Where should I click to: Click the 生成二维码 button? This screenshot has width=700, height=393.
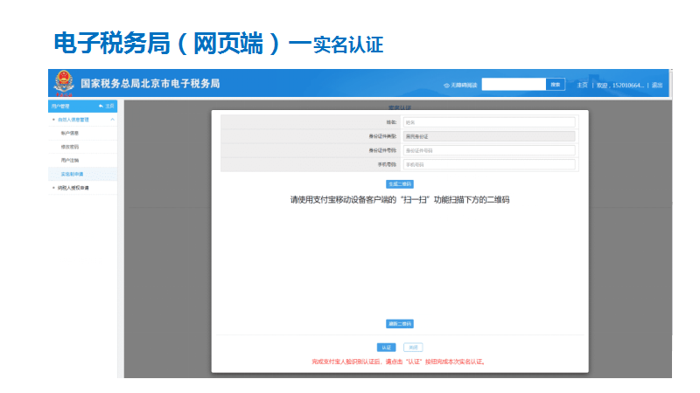[x=400, y=184]
